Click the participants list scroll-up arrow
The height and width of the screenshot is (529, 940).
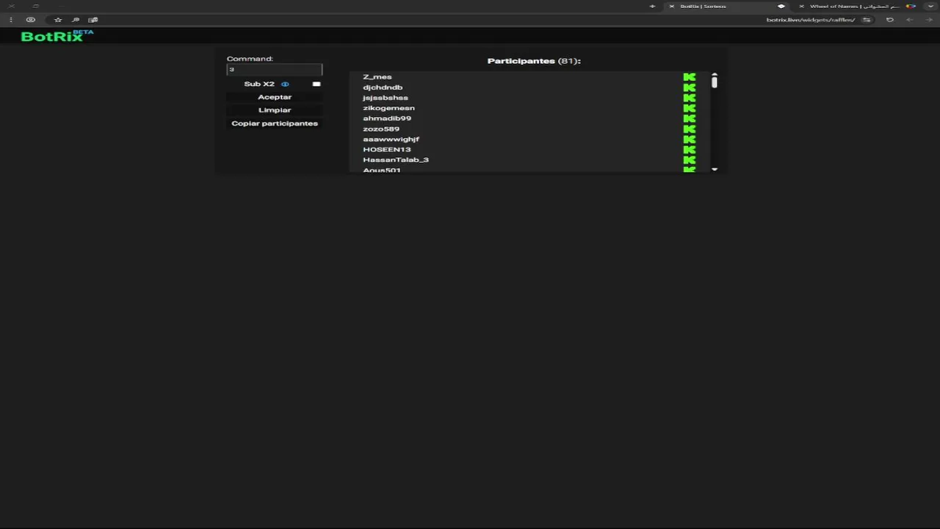(x=715, y=75)
